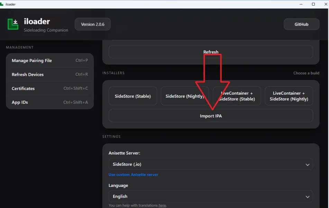Open the GitHub page

point(301,24)
